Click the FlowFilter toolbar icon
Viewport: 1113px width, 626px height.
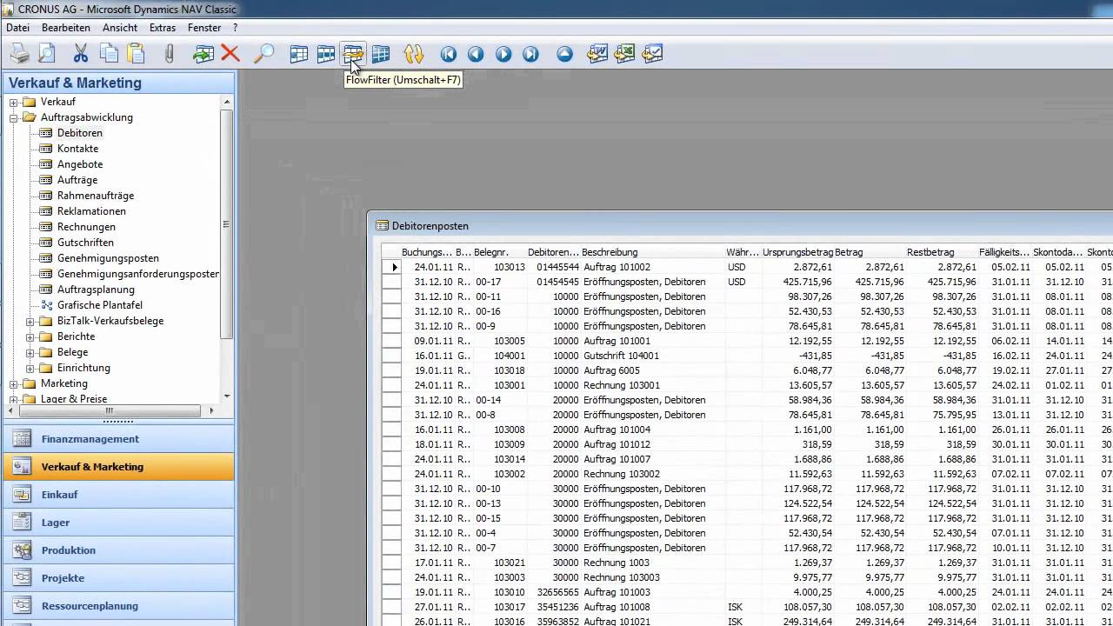pyautogui.click(x=353, y=54)
